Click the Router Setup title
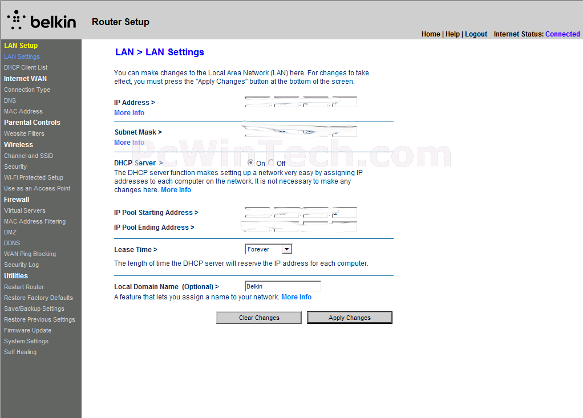583x418 pixels. tap(120, 22)
